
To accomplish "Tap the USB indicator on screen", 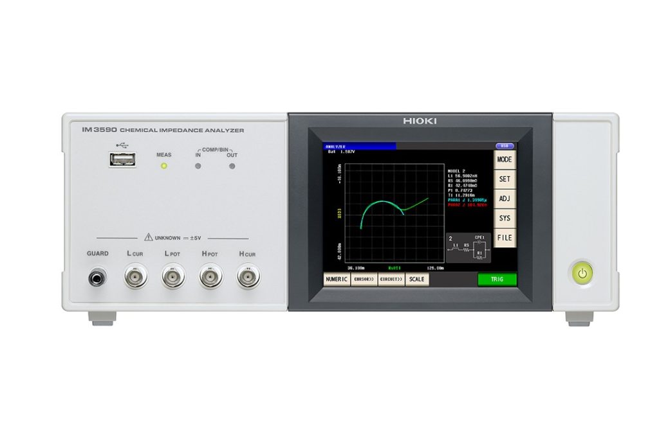I will tap(505, 146).
